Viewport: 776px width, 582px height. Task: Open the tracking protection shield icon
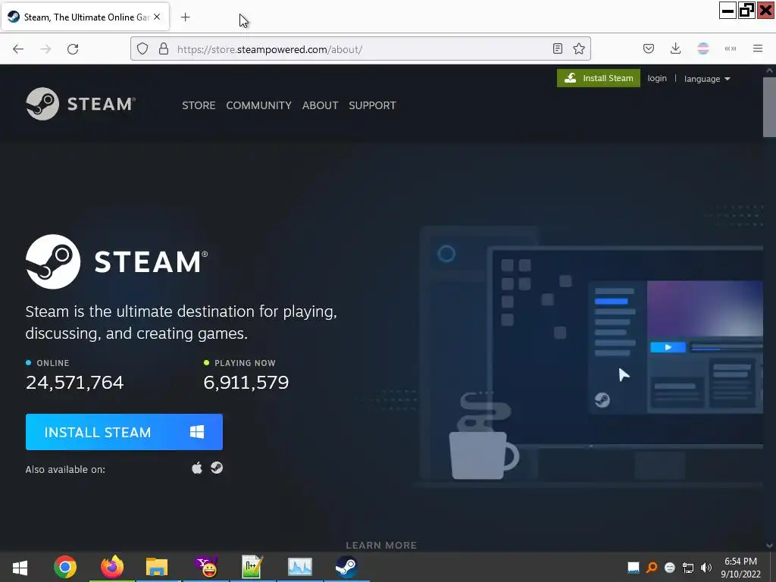tap(142, 49)
